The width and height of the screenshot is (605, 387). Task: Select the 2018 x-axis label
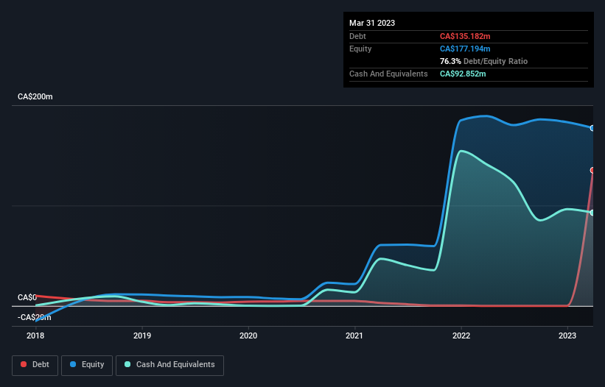pyautogui.click(x=35, y=335)
